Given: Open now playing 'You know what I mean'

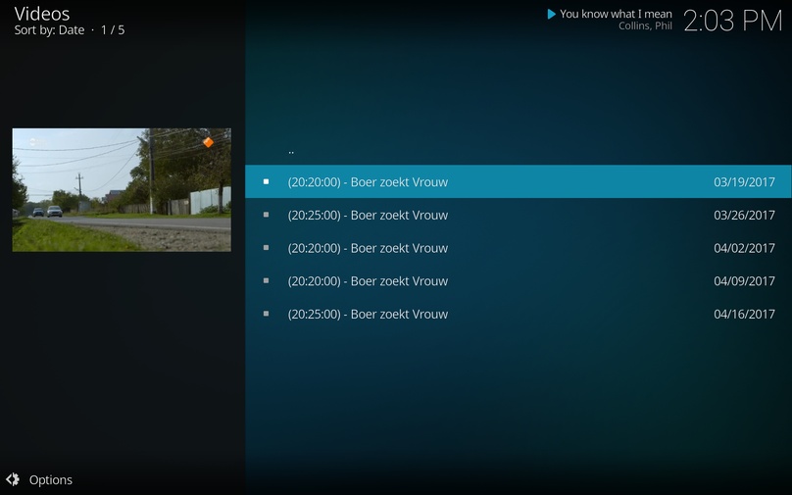Looking at the screenshot, I should tap(616, 14).
